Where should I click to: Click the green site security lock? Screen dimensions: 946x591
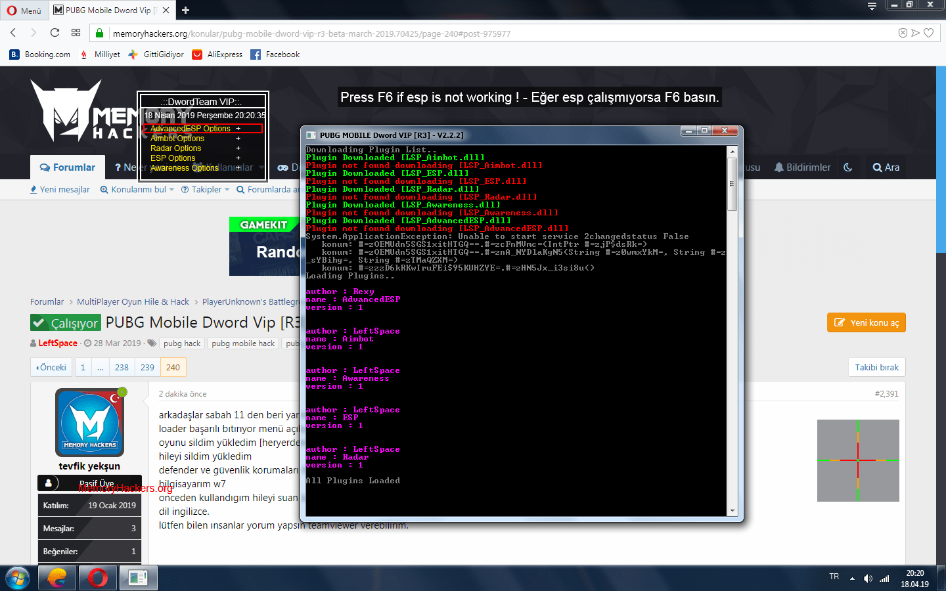[99, 33]
